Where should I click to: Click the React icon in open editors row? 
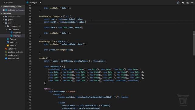coord(6,10)
